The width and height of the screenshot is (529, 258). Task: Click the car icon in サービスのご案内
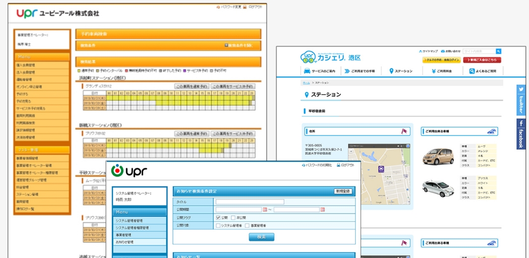coord(307,71)
